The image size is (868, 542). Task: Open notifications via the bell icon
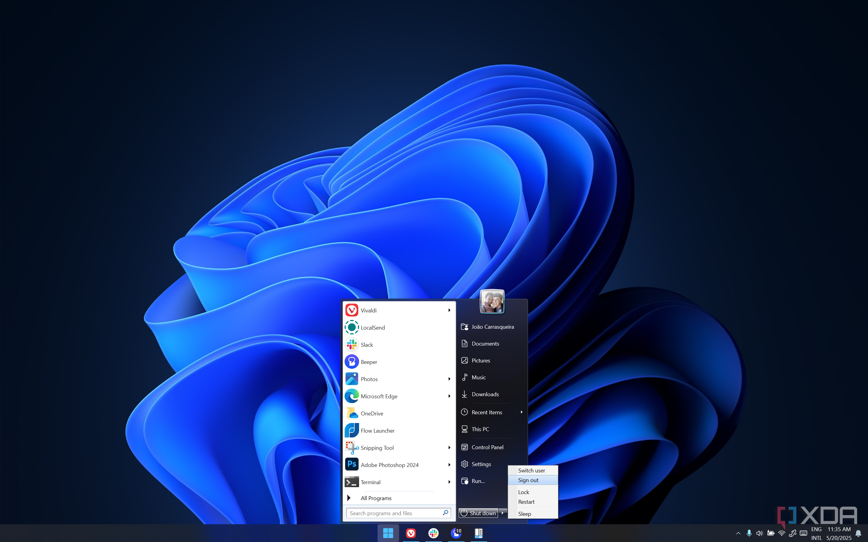[x=859, y=533]
